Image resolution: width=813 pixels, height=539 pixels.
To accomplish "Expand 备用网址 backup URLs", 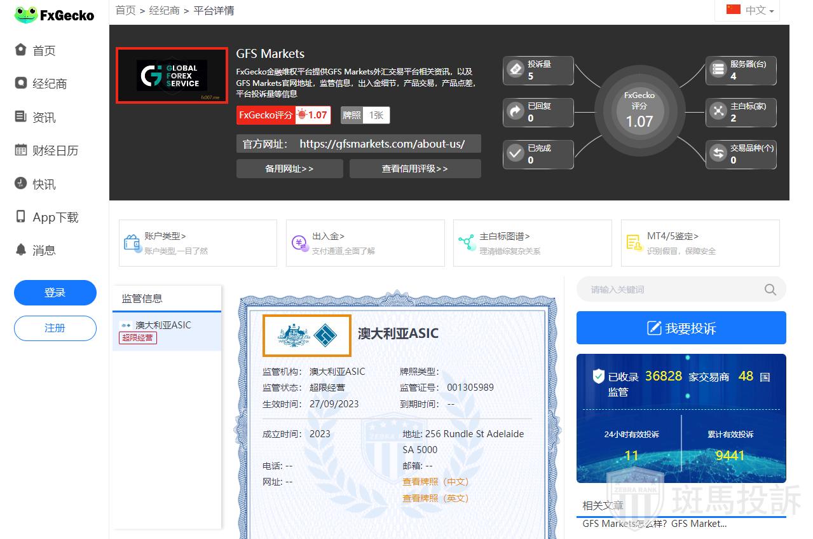I will pyautogui.click(x=289, y=169).
